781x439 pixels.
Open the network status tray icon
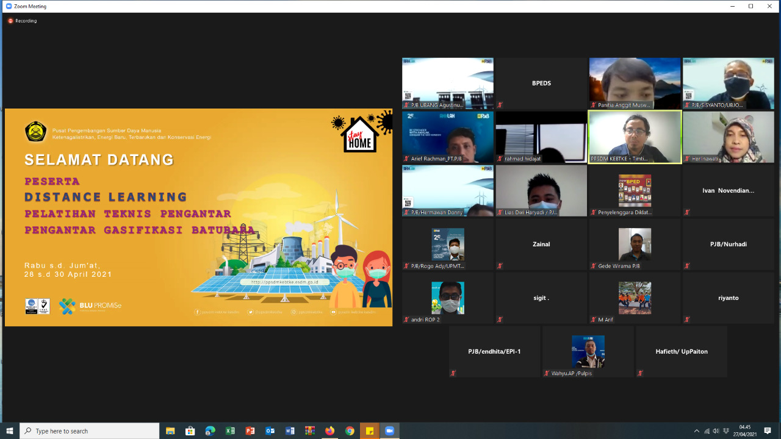(707, 431)
